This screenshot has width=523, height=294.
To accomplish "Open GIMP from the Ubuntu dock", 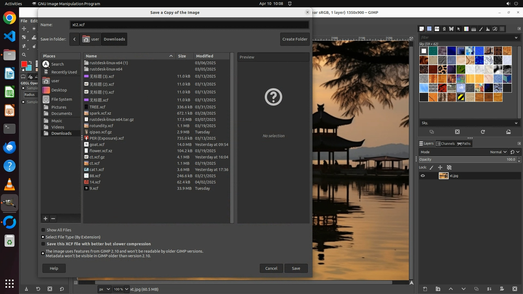I will pos(10,203).
